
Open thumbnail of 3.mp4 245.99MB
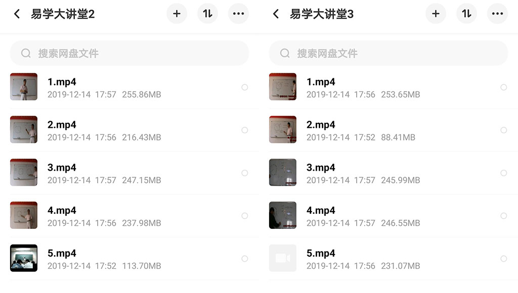click(283, 172)
